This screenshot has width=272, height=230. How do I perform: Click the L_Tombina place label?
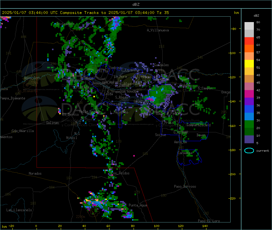click(113, 68)
